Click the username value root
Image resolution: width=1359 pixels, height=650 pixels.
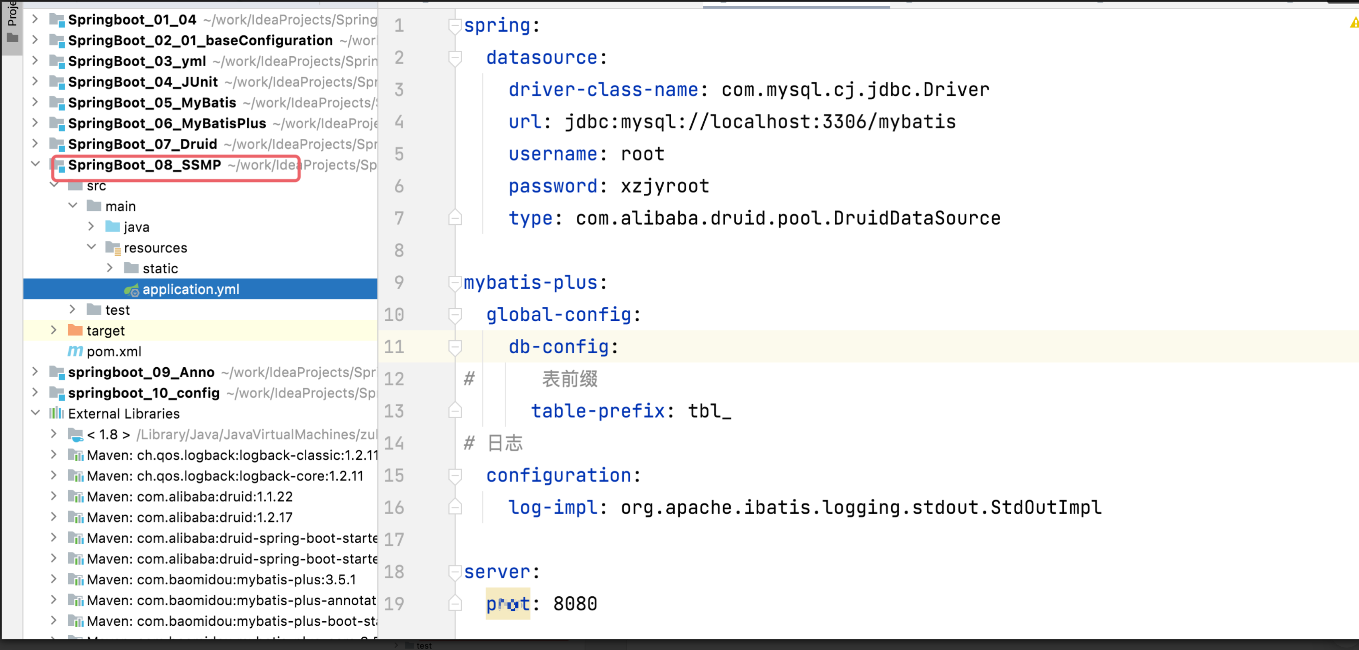[x=643, y=154]
